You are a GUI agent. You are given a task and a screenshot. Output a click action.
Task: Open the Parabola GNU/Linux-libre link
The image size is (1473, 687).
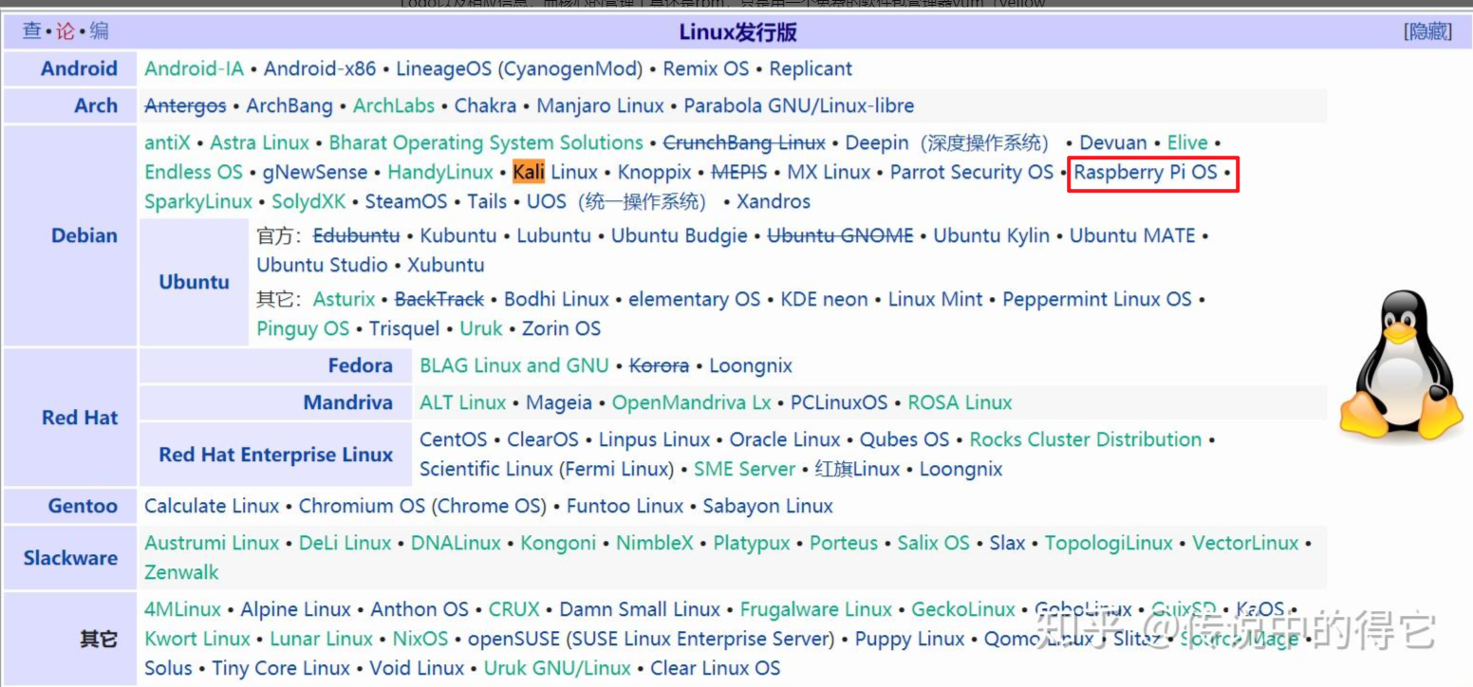799,105
